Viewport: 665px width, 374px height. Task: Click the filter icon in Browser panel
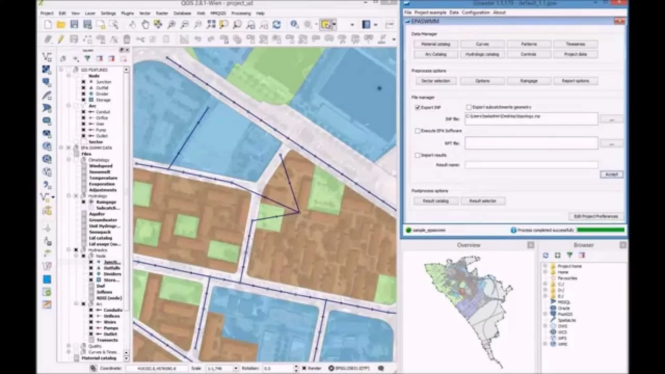point(570,255)
